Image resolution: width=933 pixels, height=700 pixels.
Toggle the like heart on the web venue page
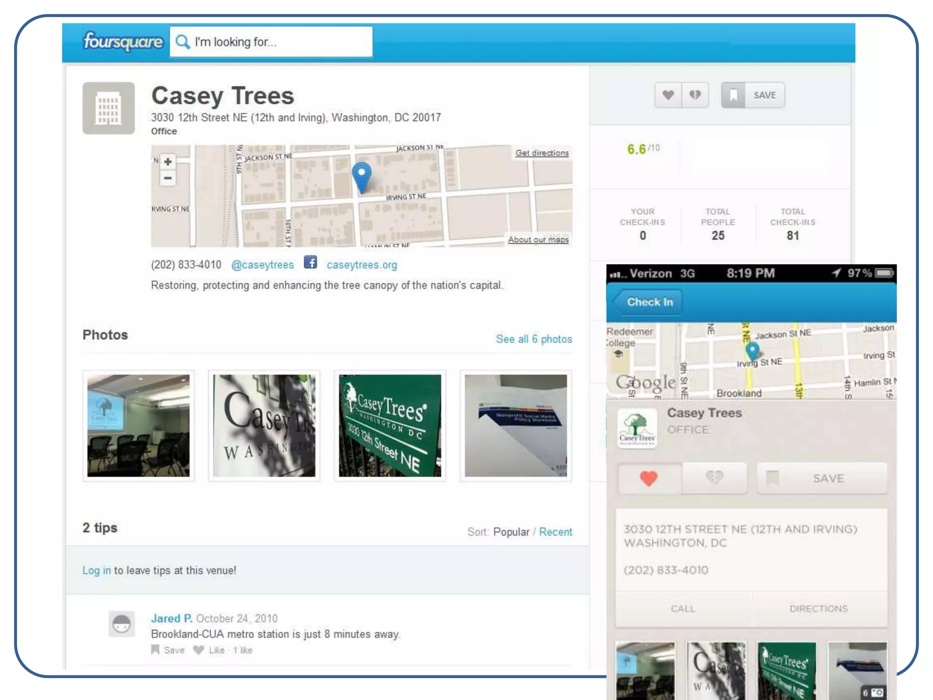[x=668, y=95]
